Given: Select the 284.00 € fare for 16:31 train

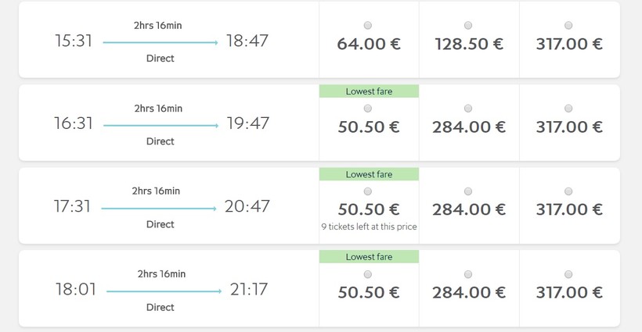Looking at the screenshot, I should (468, 109).
